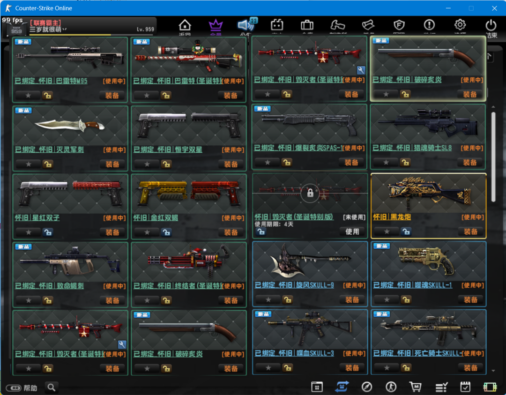Equip 喋血SKULL-3 with 装备 button
506x395 pixels.
(x=352, y=367)
